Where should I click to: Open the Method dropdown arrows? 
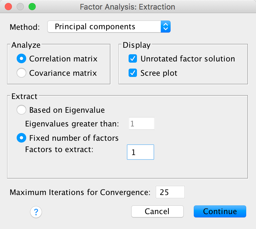165,27
